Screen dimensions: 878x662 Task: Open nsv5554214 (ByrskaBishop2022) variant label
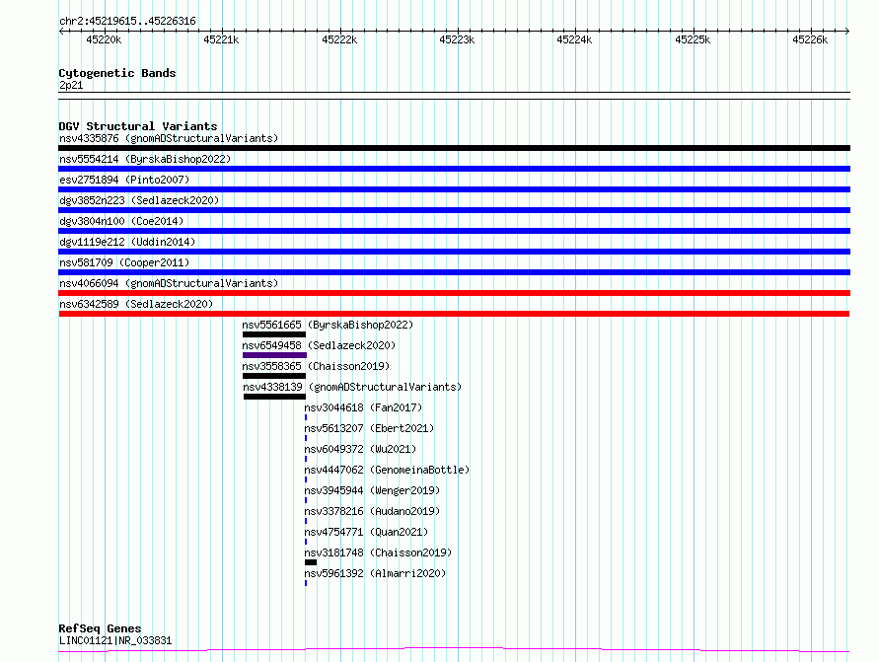[145, 159]
